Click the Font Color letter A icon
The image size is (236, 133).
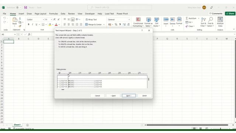point(56,24)
